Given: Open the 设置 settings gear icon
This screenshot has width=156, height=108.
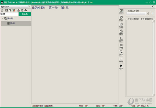Looking at the screenshot, I should point(121,25).
